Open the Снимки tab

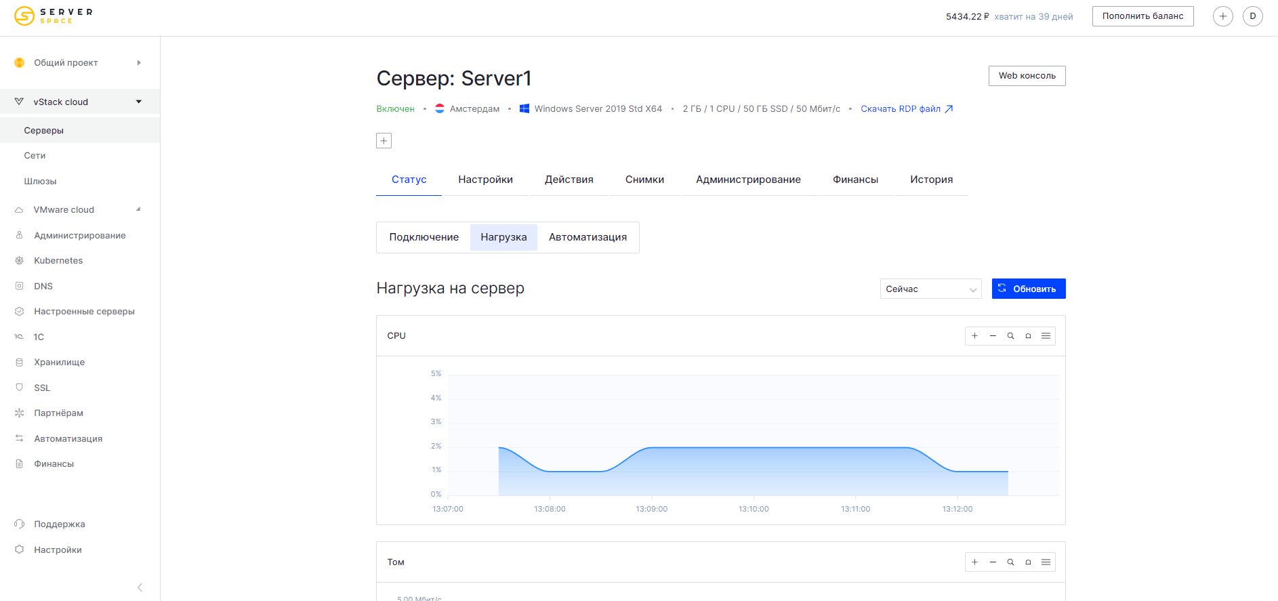644,180
